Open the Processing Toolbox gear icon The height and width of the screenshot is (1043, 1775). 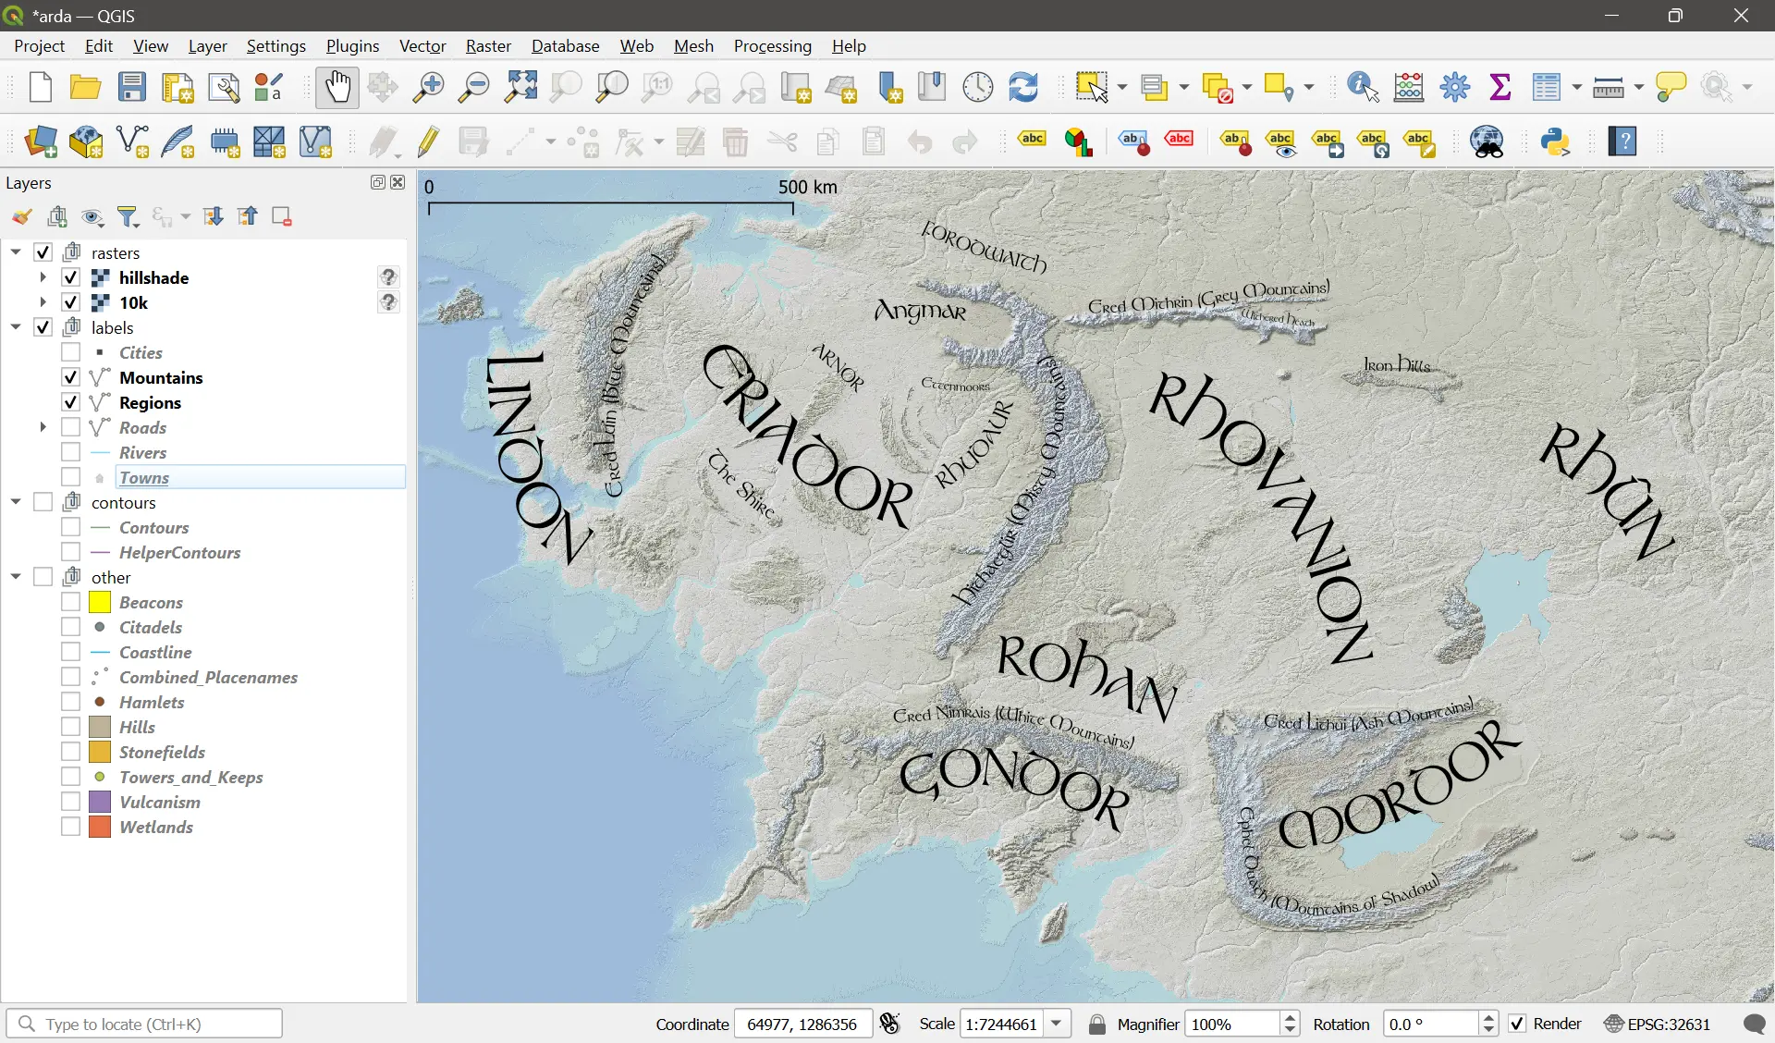tap(1455, 87)
